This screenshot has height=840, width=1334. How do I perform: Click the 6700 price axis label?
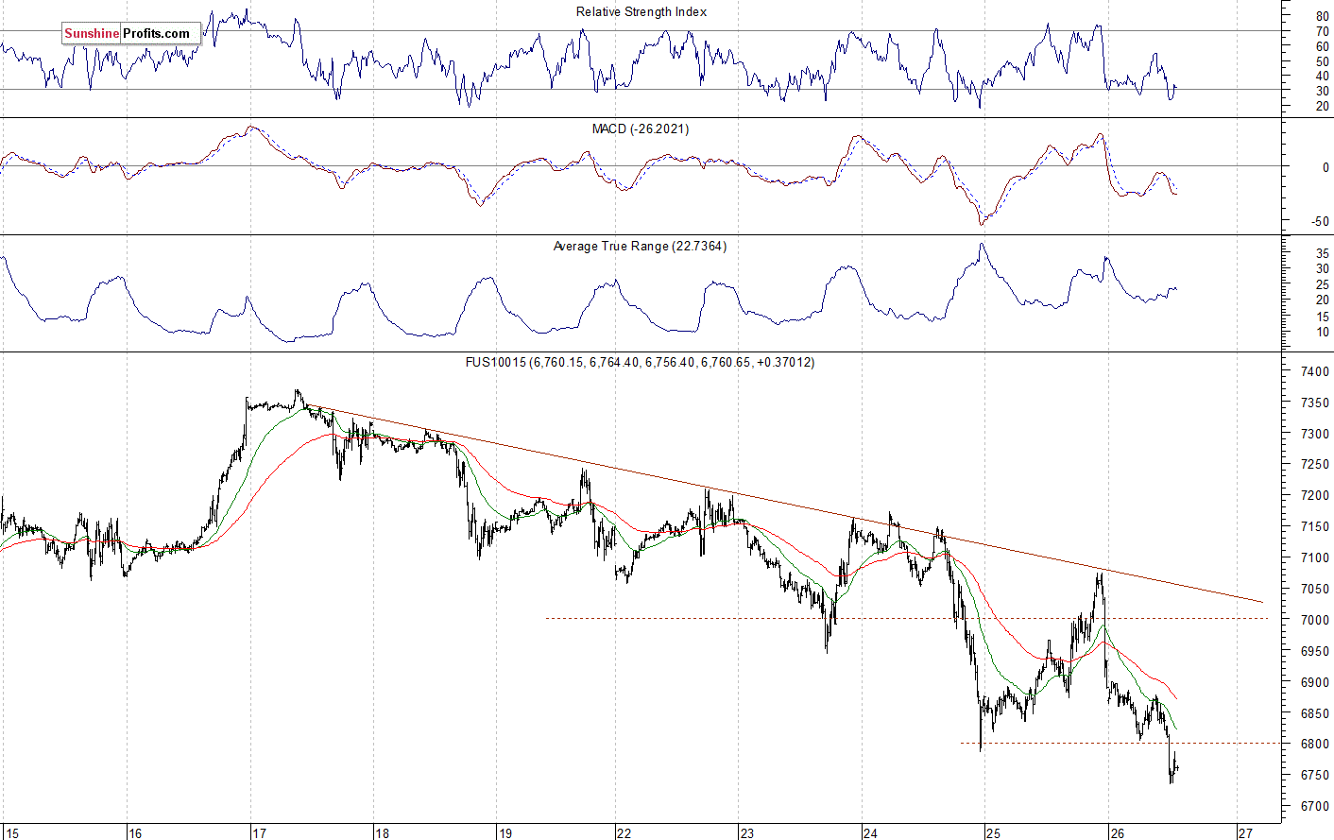(x=1314, y=807)
